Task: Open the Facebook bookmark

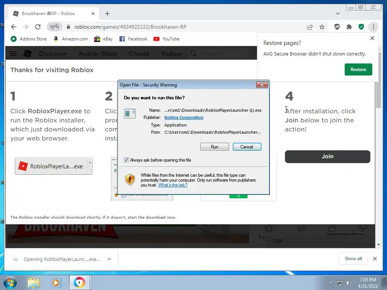Action: tap(133, 39)
